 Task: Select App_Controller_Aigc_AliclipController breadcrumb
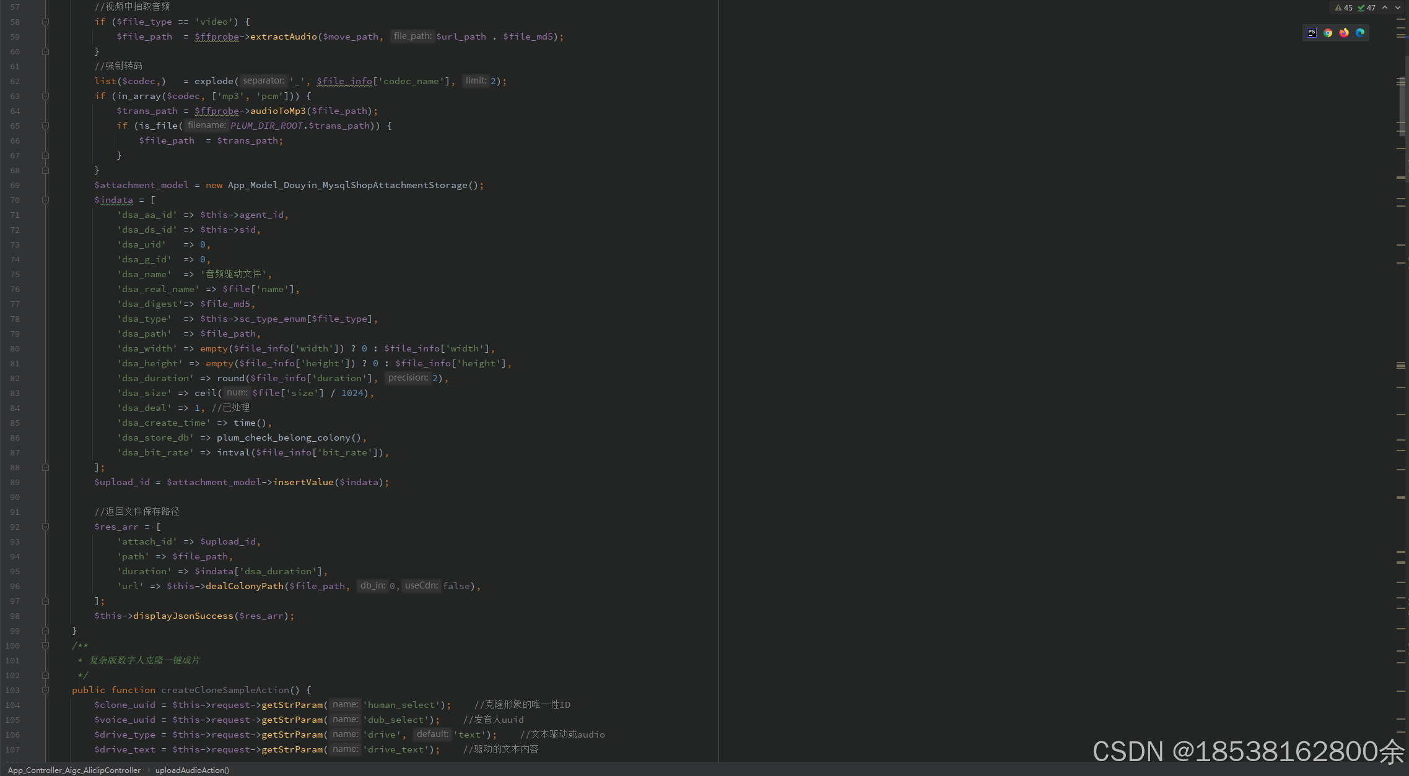pyautogui.click(x=74, y=770)
